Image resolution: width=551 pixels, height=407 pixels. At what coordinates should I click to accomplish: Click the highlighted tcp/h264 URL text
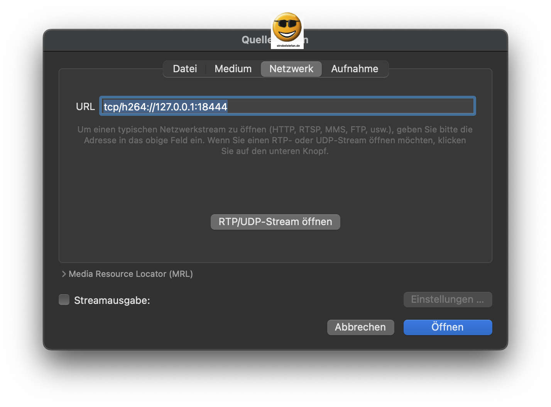[x=165, y=107]
